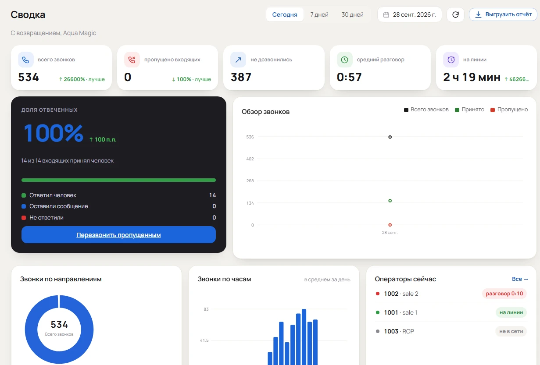Click operator row '1003 · ROP'
Viewport: 540px width, 365px height.
(x=451, y=331)
